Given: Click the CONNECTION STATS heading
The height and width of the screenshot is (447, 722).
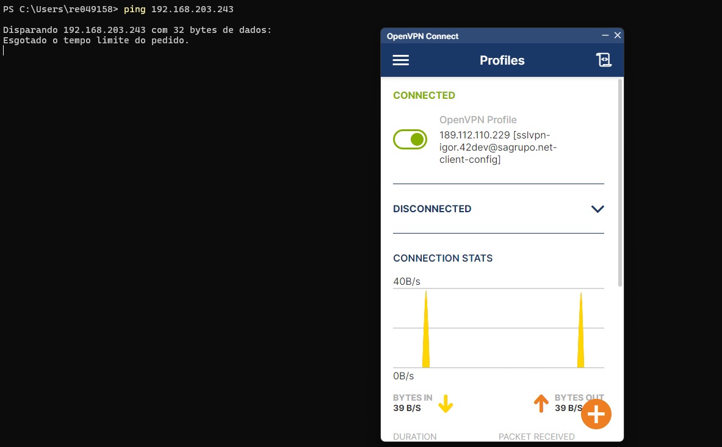Looking at the screenshot, I should tap(442, 258).
